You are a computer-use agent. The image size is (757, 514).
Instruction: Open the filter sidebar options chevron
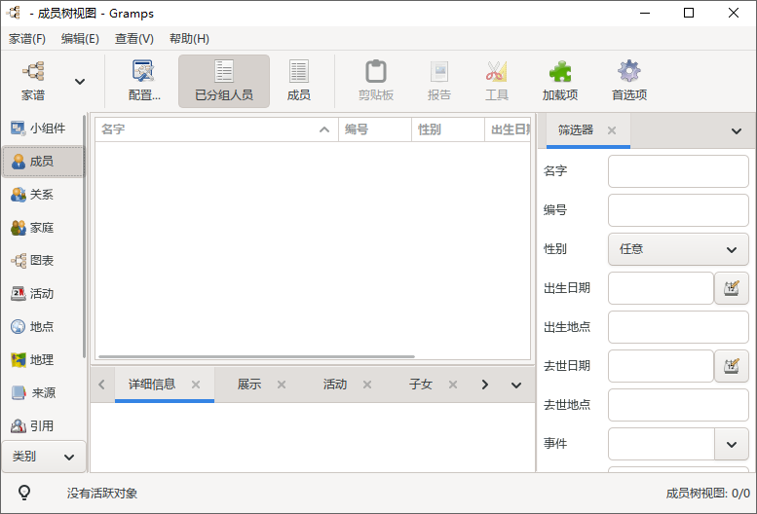[x=737, y=130]
